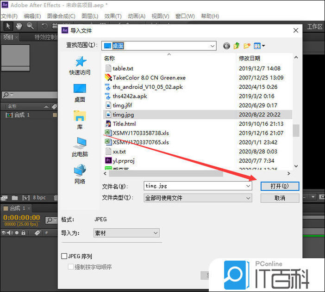Toggle video eye switch in timeline
Screen dimensions: 325x292
click(4, 233)
